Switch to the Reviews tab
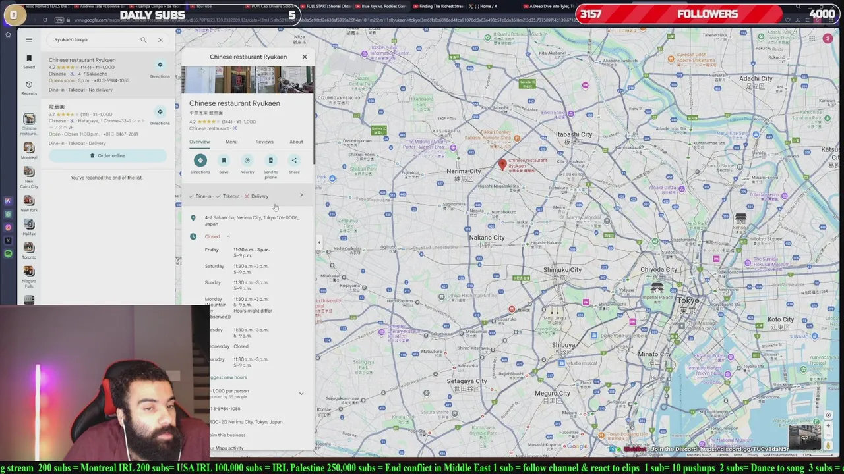Viewport: 844px width, 474px height. click(264, 142)
